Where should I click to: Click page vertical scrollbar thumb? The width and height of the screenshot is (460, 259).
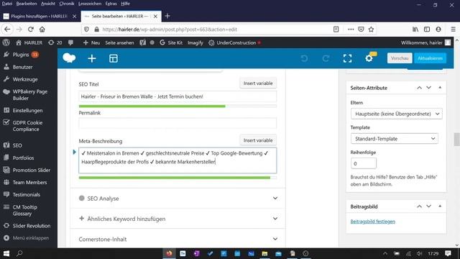click(456, 139)
